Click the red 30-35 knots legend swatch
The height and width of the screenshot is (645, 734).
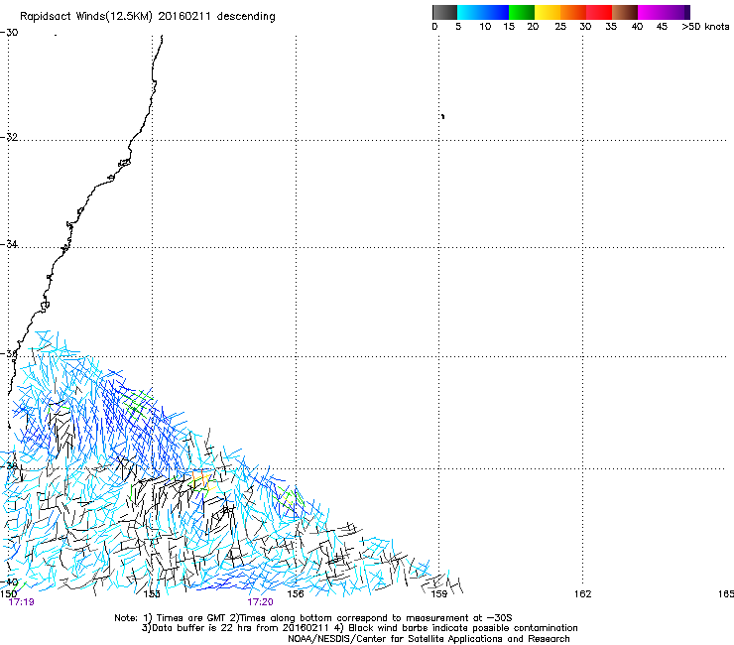[x=599, y=12]
